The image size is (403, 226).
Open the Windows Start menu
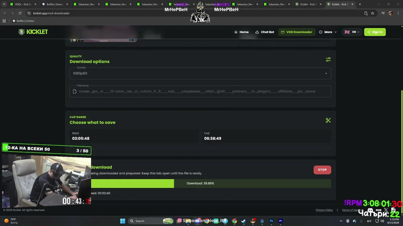[x=122, y=221]
